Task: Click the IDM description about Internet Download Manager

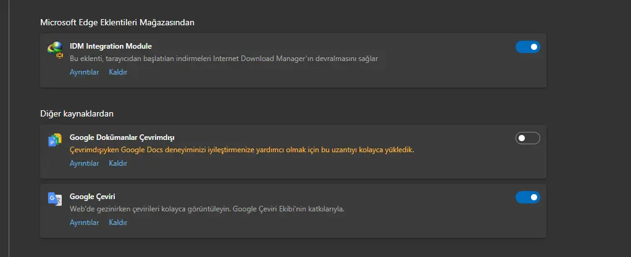Action: (x=224, y=59)
